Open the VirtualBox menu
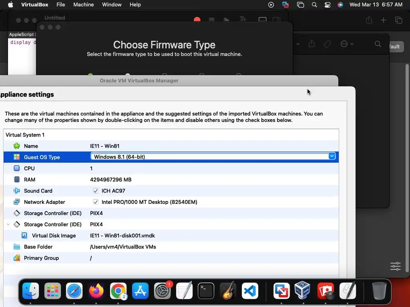Screen dimensions: 410x307 pos(34,5)
